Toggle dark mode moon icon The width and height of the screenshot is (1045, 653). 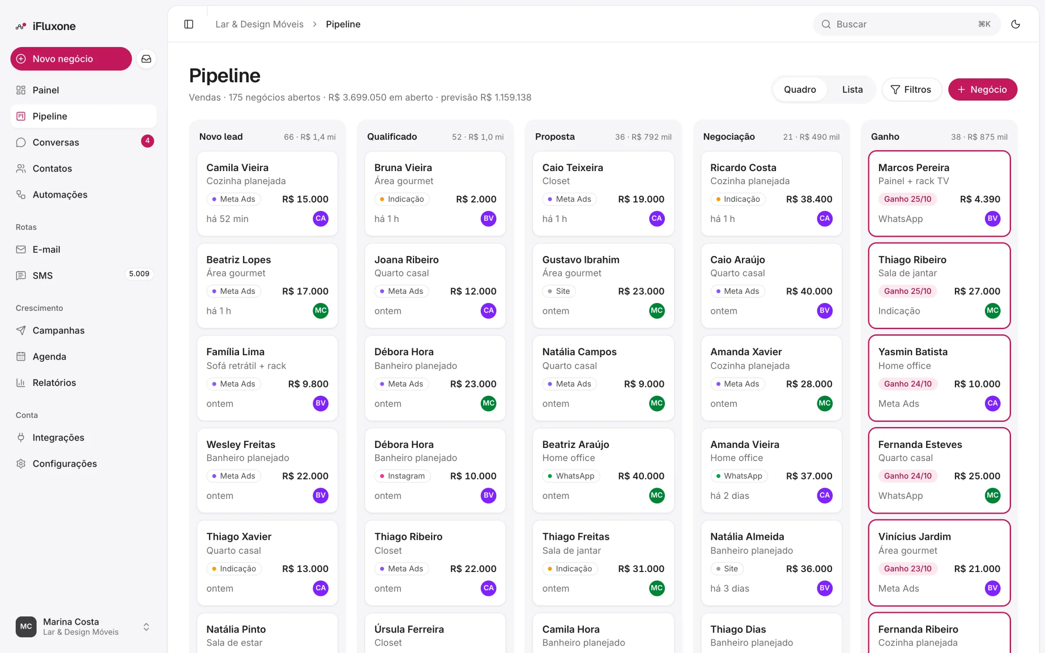coord(1015,24)
